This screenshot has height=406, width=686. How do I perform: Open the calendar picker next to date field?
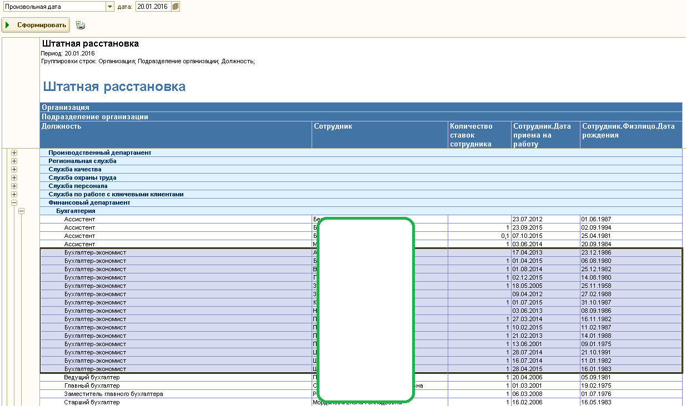(x=176, y=7)
